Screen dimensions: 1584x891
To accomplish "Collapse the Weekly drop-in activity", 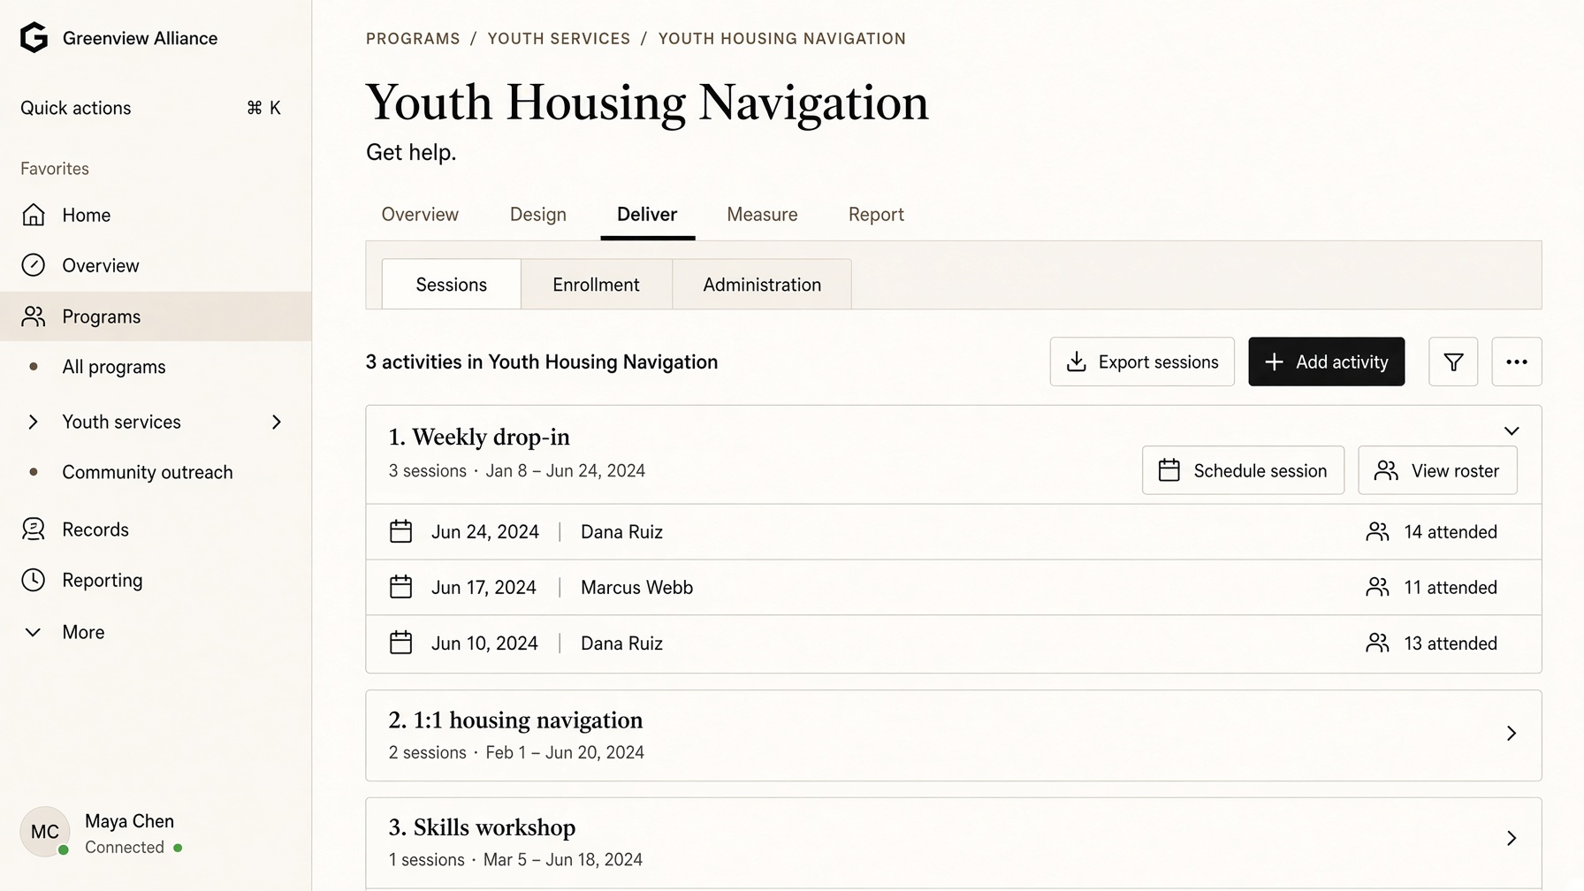I will pos(1512,431).
